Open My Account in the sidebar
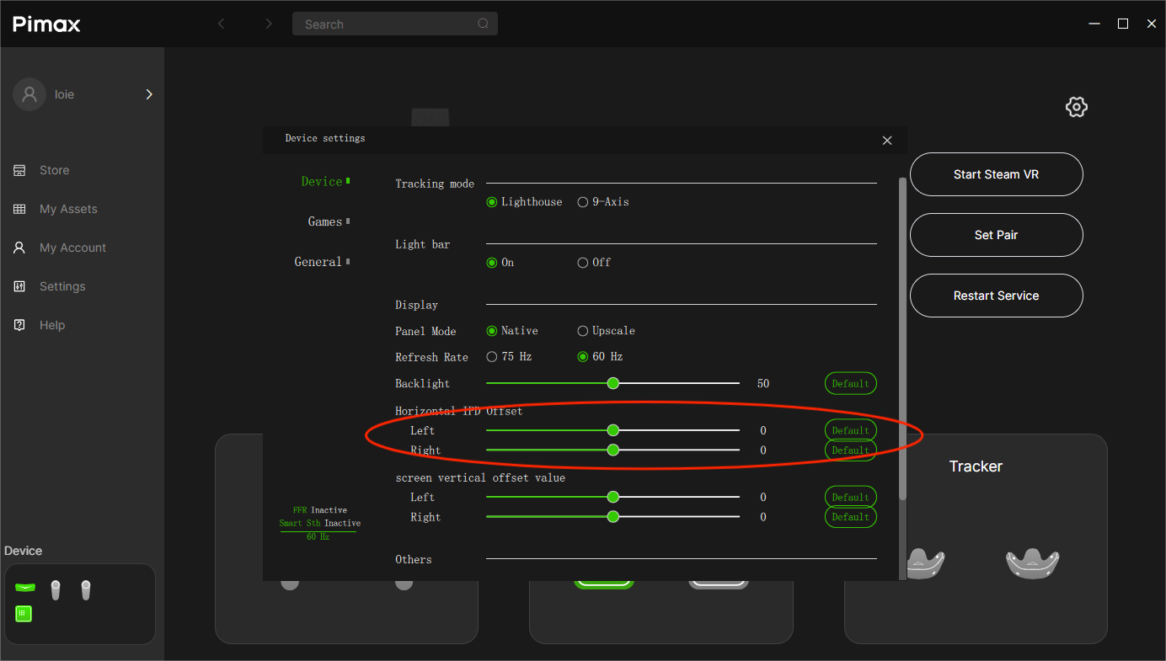Viewport: 1166px width, 661px height. (x=72, y=248)
